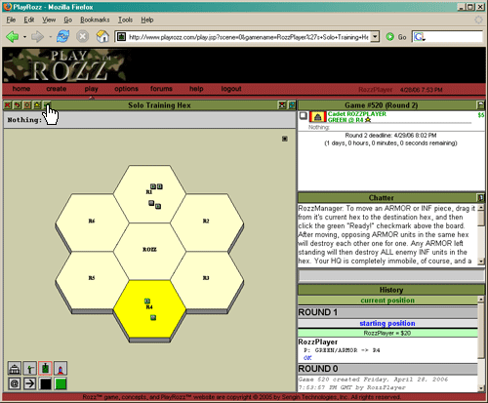This screenshot has height=403, width=488.
Task: Click starting position link in History
Action: [x=387, y=323]
